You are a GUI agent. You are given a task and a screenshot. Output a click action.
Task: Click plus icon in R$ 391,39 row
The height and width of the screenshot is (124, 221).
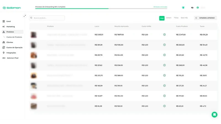coord(164,45)
